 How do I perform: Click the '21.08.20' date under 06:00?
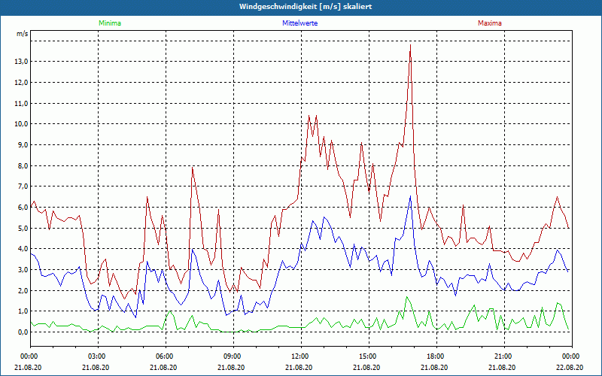(163, 367)
